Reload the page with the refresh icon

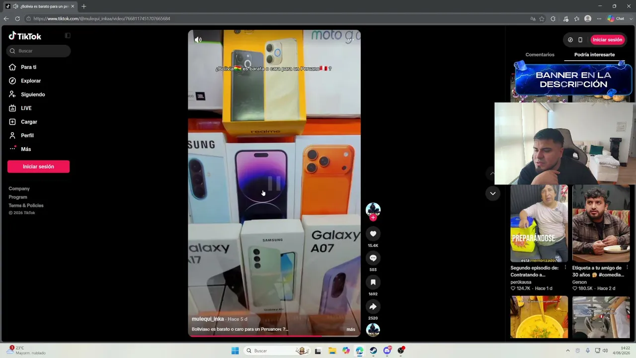pos(17,19)
